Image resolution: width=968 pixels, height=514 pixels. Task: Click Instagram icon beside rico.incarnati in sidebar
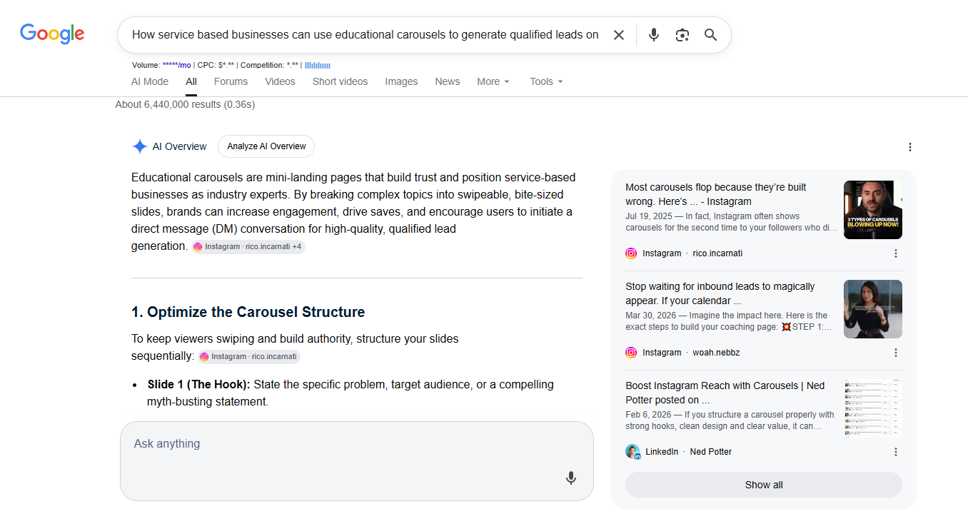631,253
